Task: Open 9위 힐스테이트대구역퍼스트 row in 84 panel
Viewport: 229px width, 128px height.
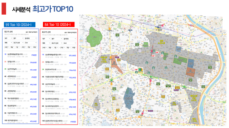Action: [59, 114]
